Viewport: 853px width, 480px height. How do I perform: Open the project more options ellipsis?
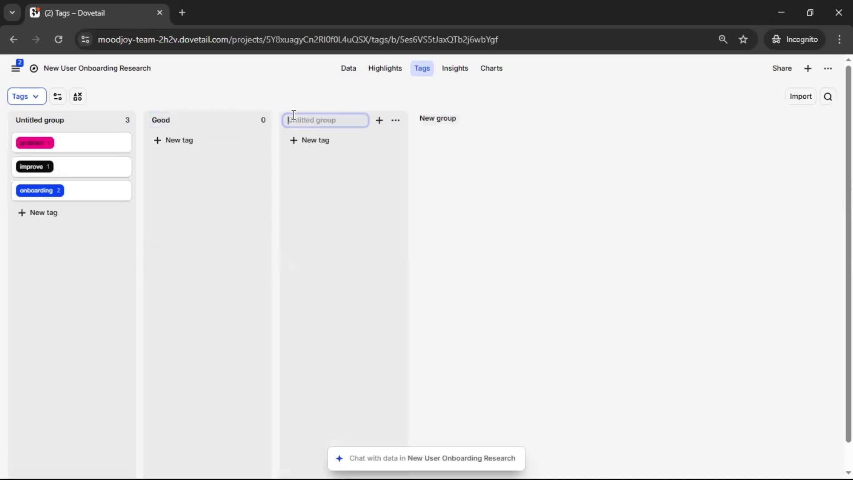[x=828, y=68]
